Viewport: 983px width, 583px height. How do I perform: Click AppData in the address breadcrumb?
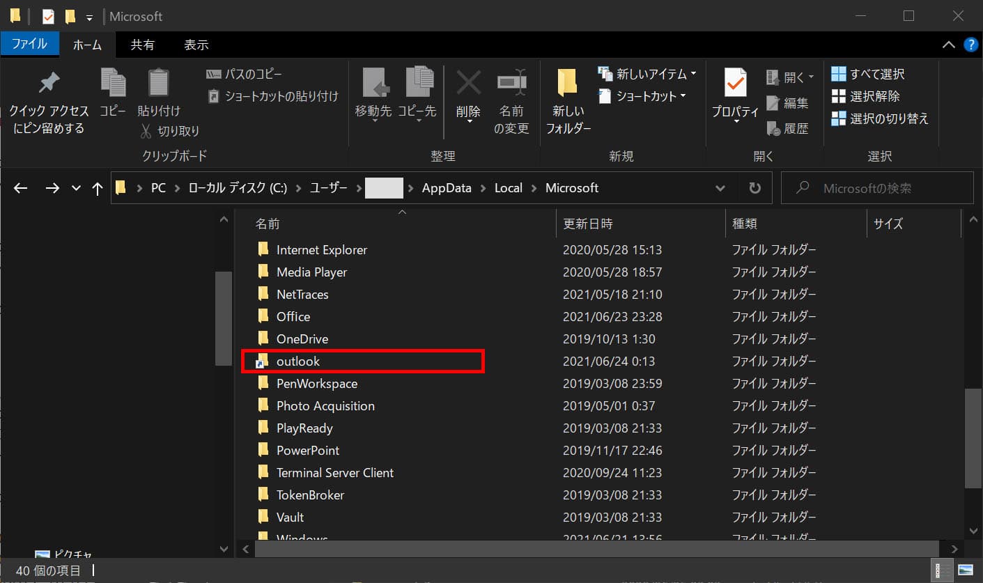coord(447,188)
